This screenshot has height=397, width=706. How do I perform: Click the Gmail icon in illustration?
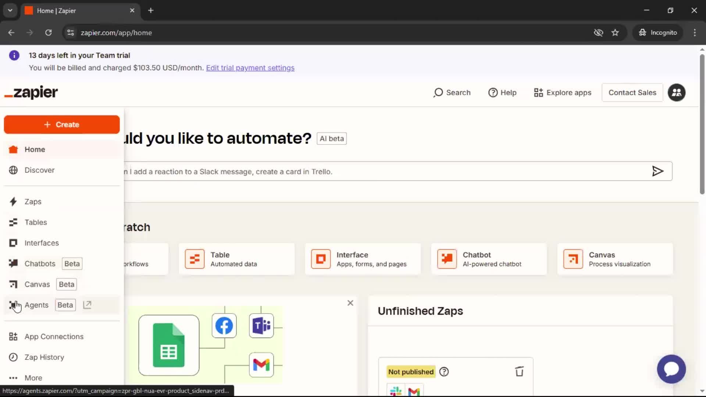click(x=261, y=365)
